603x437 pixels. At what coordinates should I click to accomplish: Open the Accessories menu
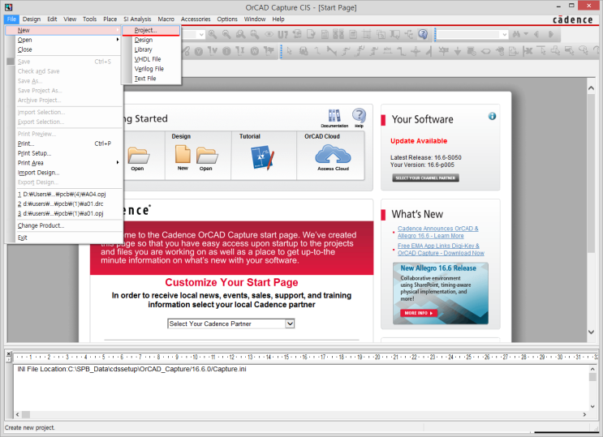click(x=196, y=19)
